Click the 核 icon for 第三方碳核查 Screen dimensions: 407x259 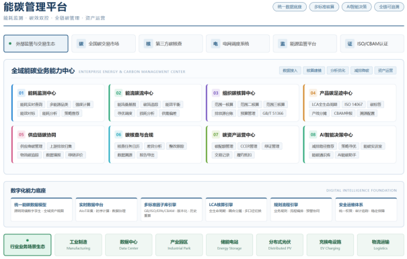coord(149,44)
